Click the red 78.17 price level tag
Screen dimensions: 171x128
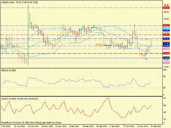click(x=166, y=25)
